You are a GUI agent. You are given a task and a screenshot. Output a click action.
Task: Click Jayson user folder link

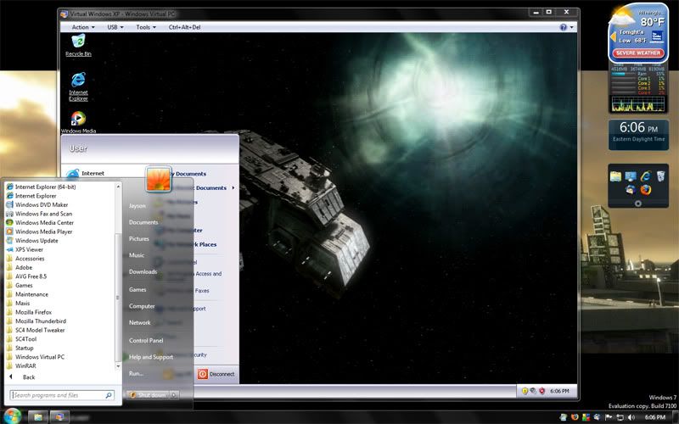point(137,206)
